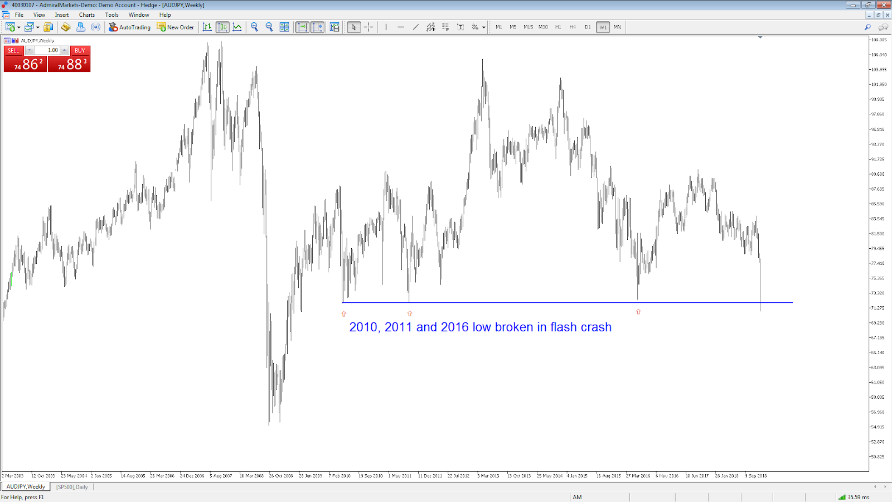The height and width of the screenshot is (502, 892).
Task: Open the File menu
Action: [x=19, y=15]
